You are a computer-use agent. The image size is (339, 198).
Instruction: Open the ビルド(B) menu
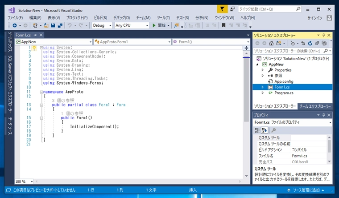pos(100,17)
